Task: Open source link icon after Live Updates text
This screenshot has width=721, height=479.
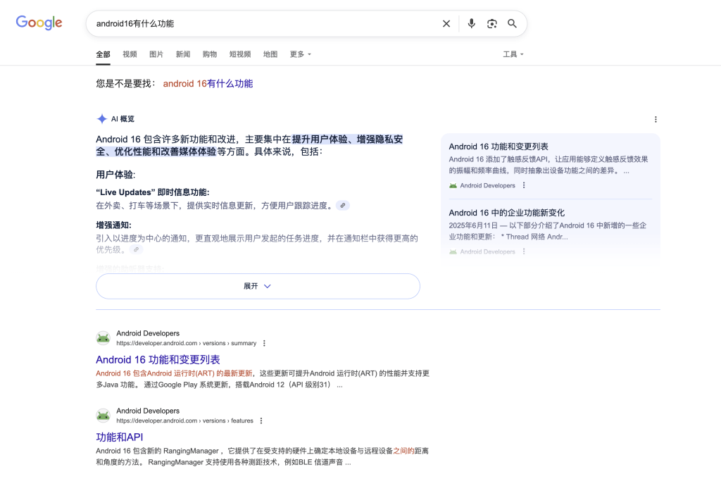Action: tap(343, 206)
